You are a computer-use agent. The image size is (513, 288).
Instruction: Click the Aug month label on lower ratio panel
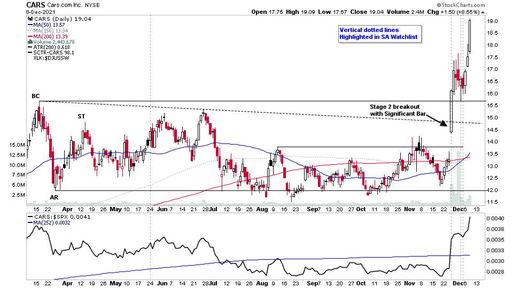click(262, 283)
